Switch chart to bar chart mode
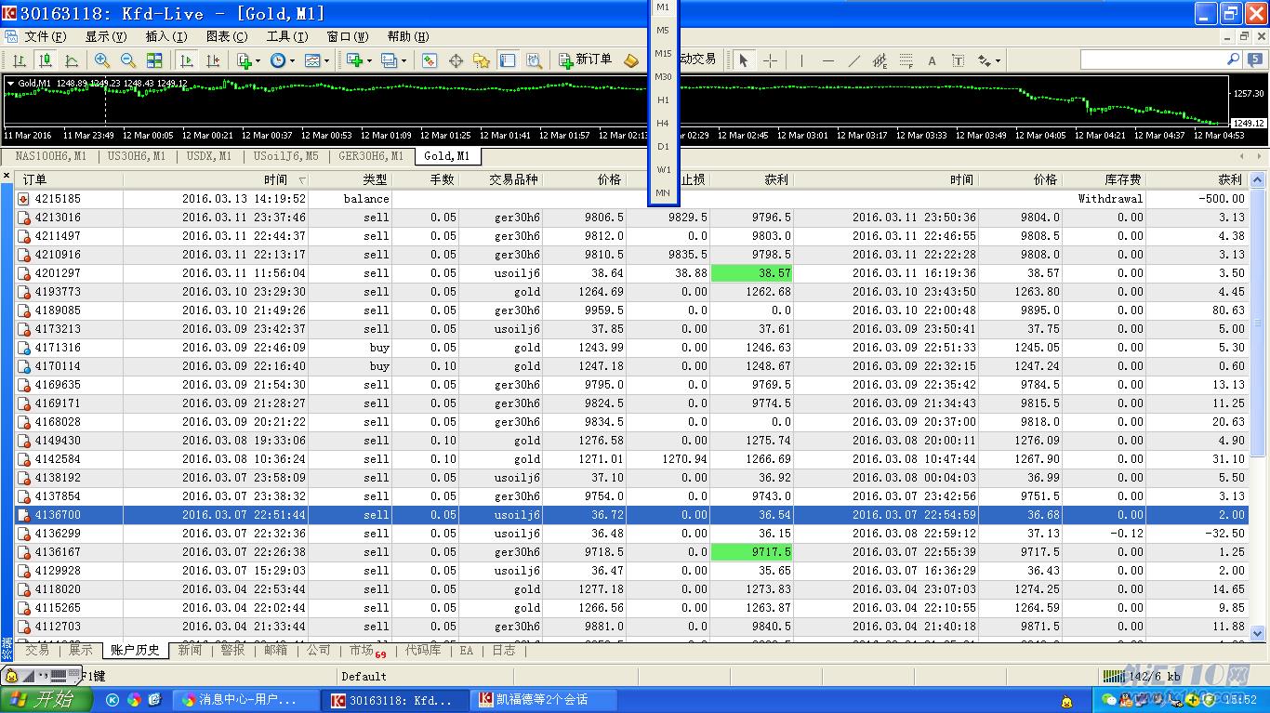Viewport: 1270px width, 713px height. pyautogui.click(x=19, y=60)
